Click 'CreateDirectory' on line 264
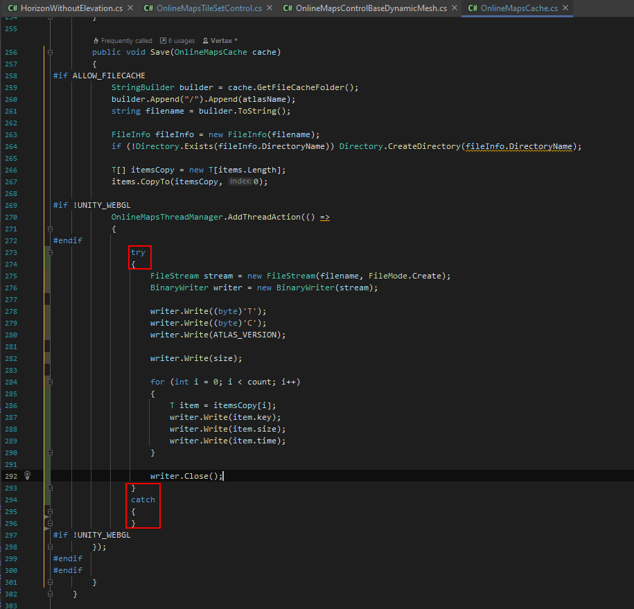 [424, 146]
